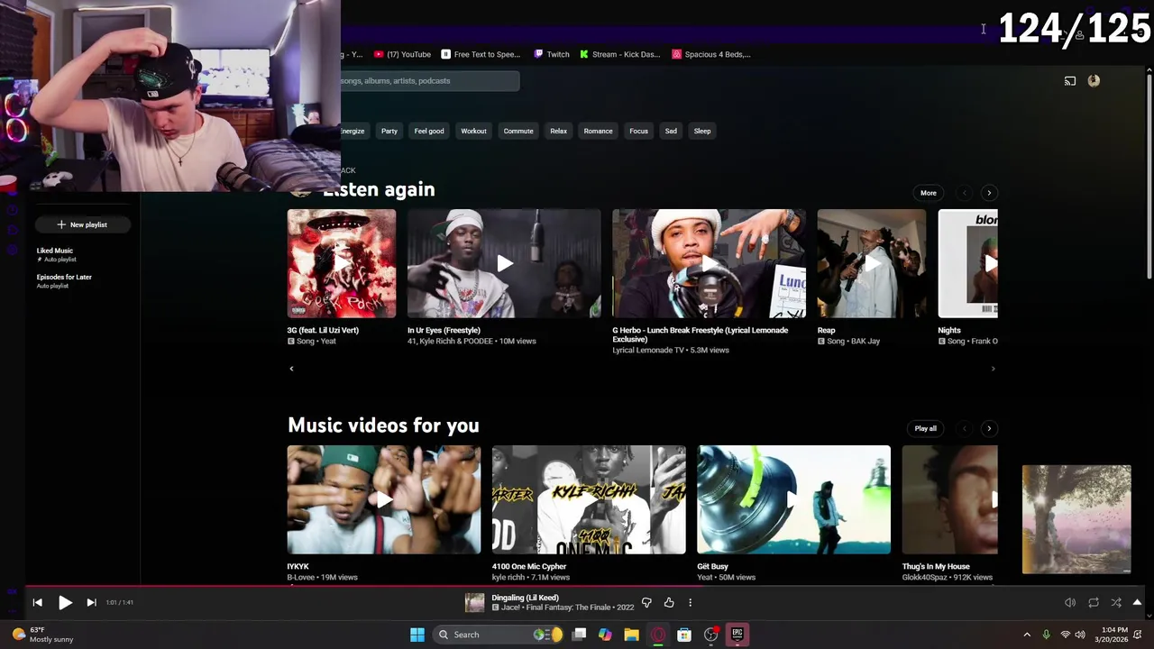Toggle shuffle in player bar
This screenshot has width=1154, height=649.
coord(1116,602)
